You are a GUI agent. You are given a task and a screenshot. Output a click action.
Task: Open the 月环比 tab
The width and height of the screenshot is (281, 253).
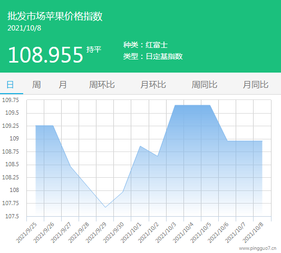pyautogui.click(x=153, y=85)
